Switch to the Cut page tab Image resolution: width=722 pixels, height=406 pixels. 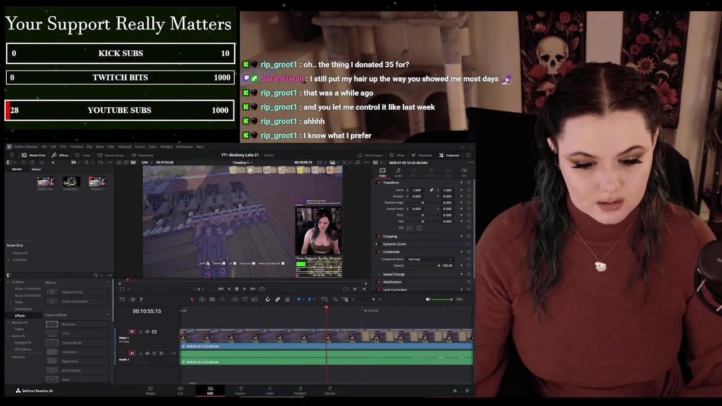point(180,390)
